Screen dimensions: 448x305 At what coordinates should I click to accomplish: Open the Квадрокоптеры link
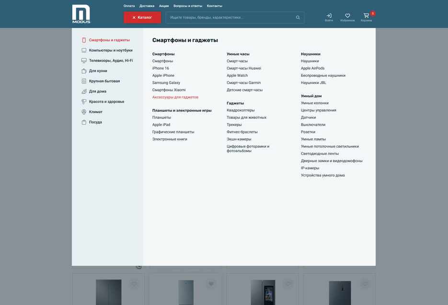pos(241,110)
